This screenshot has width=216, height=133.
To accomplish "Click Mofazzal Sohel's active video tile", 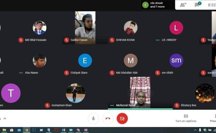I will click(x=140, y=92).
